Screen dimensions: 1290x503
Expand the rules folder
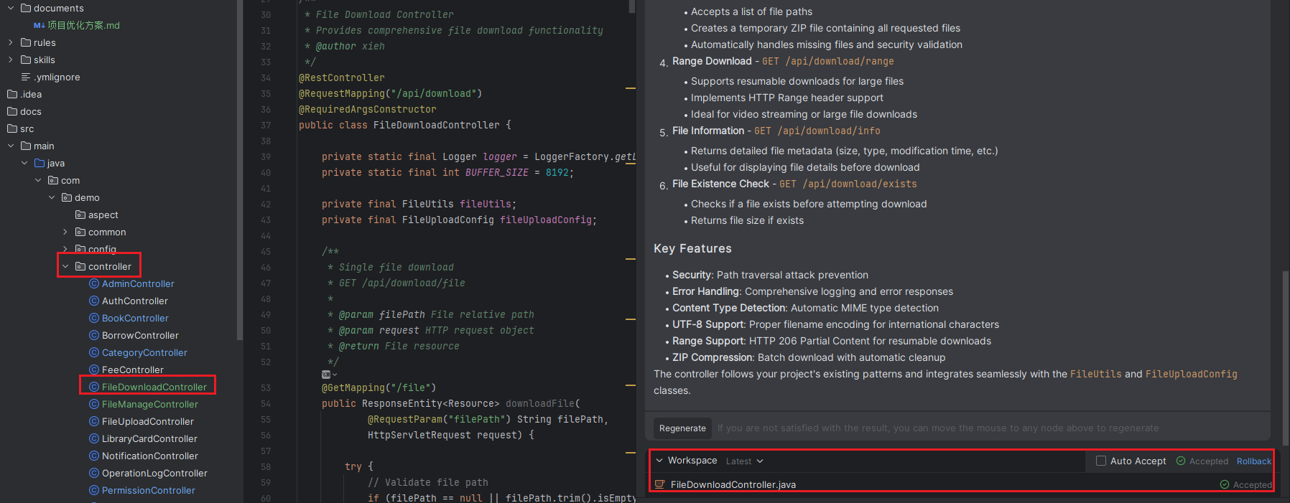tap(11, 42)
